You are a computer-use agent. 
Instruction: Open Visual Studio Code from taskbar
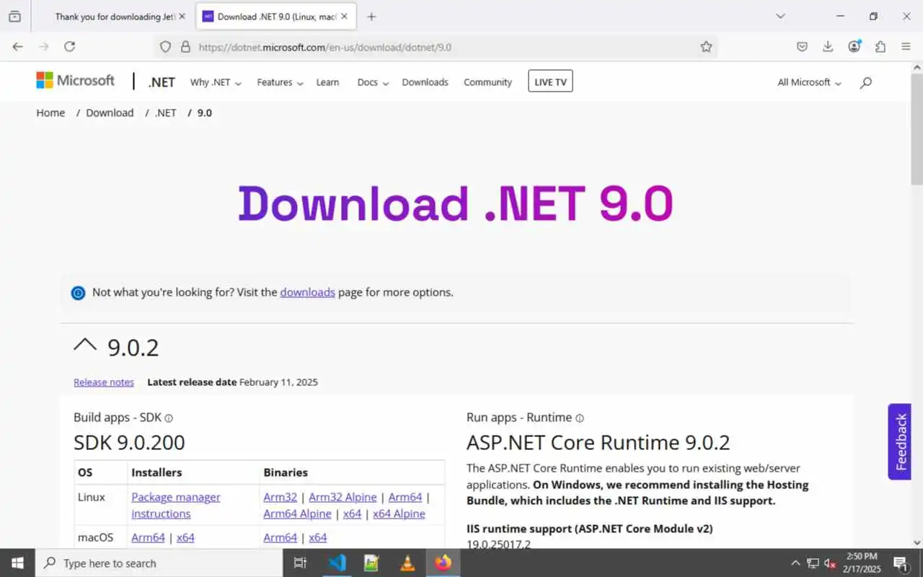click(337, 563)
